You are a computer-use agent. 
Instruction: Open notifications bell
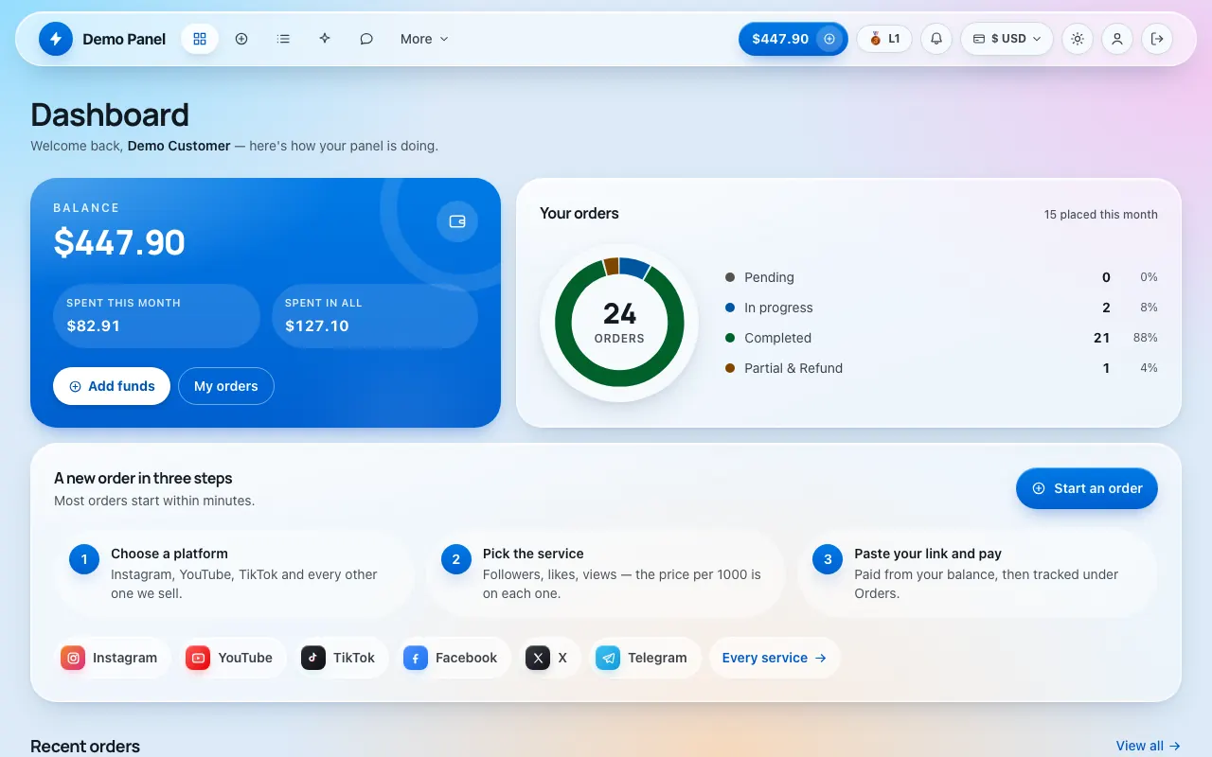tap(936, 39)
